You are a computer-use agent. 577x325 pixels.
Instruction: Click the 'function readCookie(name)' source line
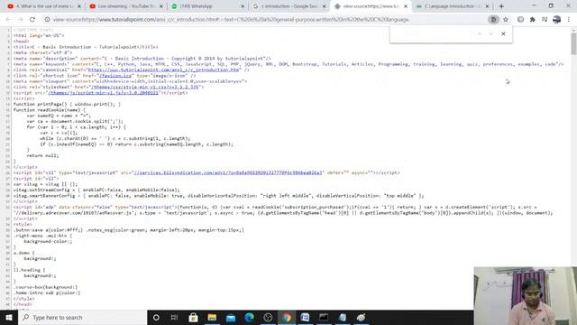pos(50,110)
